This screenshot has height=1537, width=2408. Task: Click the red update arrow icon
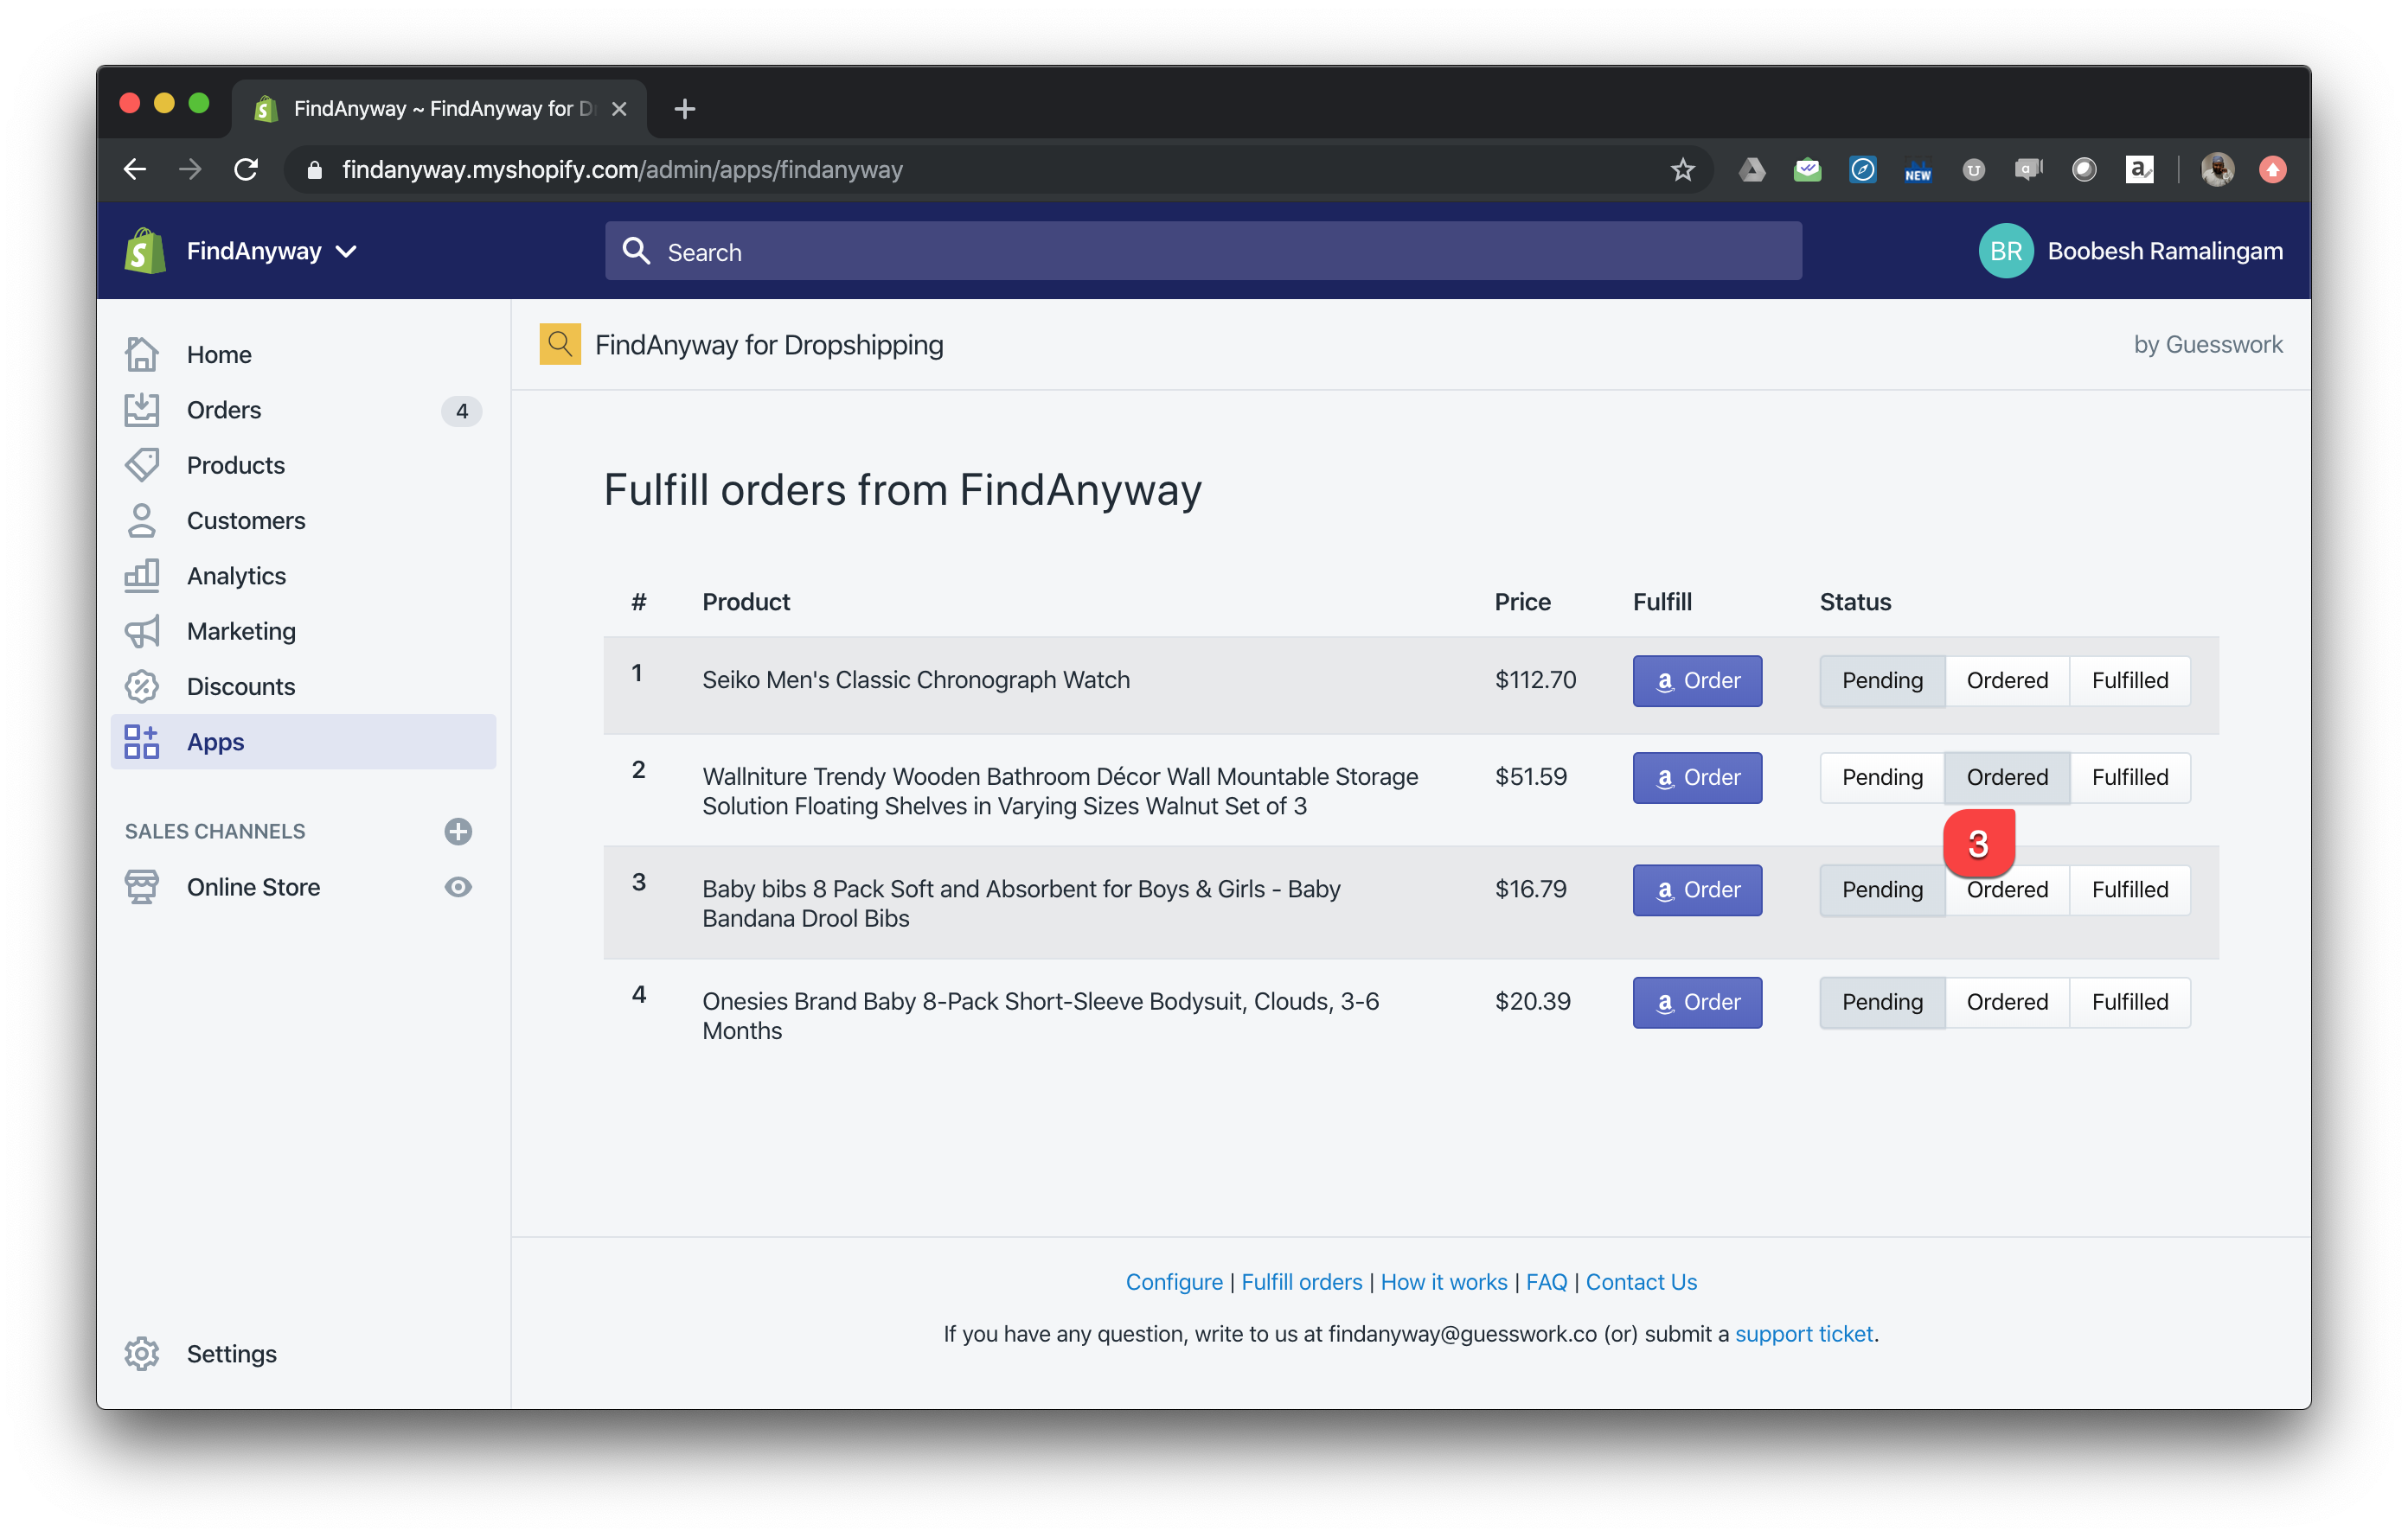tap(2272, 170)
